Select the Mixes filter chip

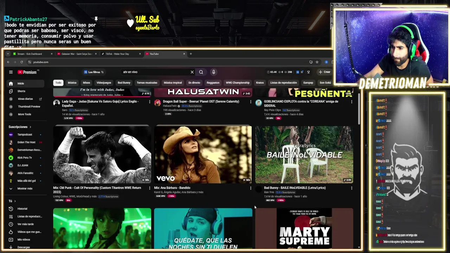(x=86, y=83)
